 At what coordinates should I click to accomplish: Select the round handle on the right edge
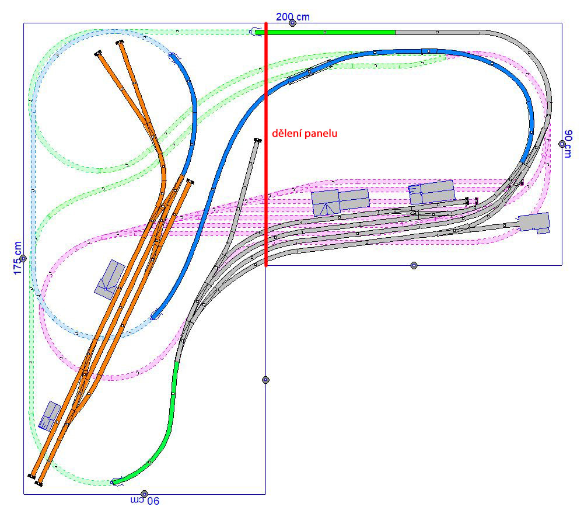point(562,144)
